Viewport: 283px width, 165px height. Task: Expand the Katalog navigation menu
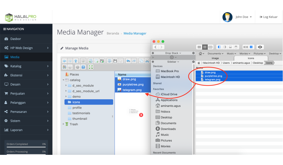[x=26, y=66]
